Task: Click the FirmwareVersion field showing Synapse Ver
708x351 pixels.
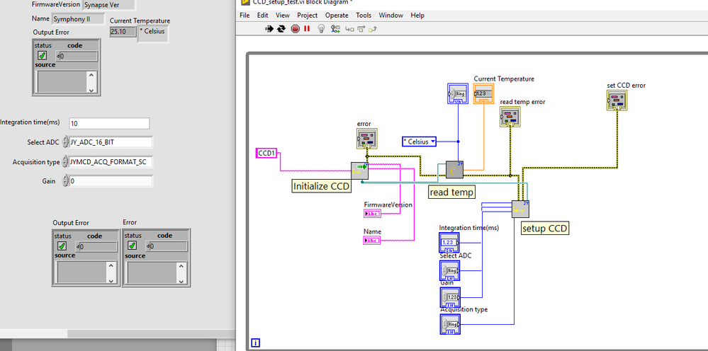Action: coord(109,5)
